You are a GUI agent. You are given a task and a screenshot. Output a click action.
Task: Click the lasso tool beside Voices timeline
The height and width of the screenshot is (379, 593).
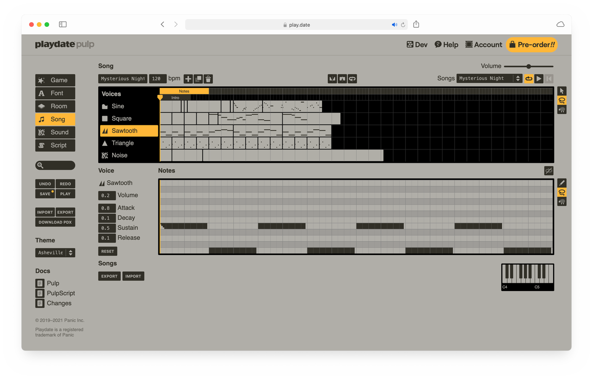[x=561, y=100]
